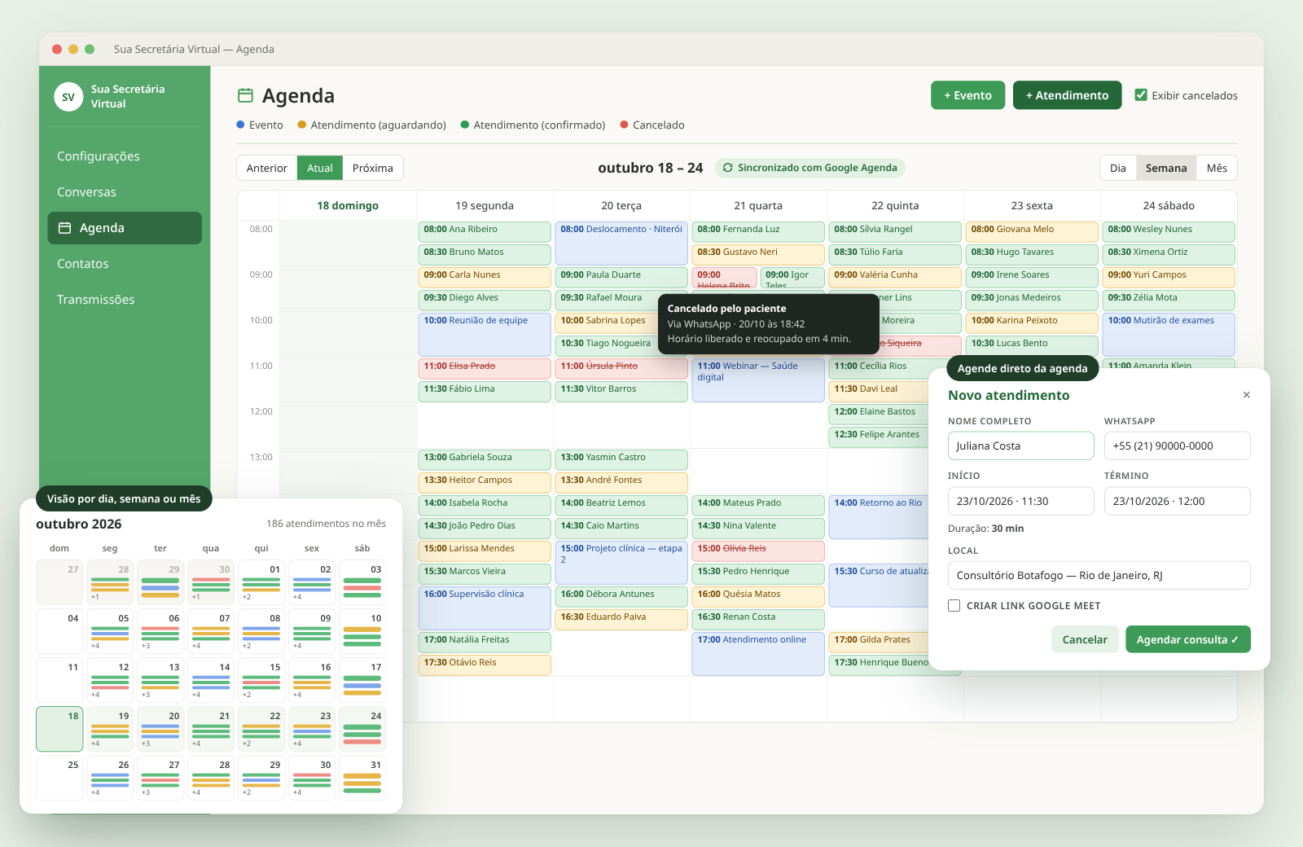Go to Conversas in the sidebar
Screen dimensions: 1303x847
(125, 192)
